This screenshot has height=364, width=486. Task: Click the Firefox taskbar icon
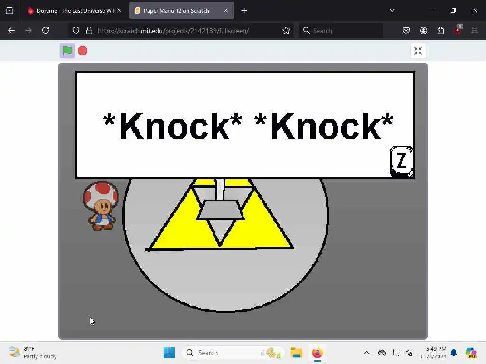tap(317, 353)
